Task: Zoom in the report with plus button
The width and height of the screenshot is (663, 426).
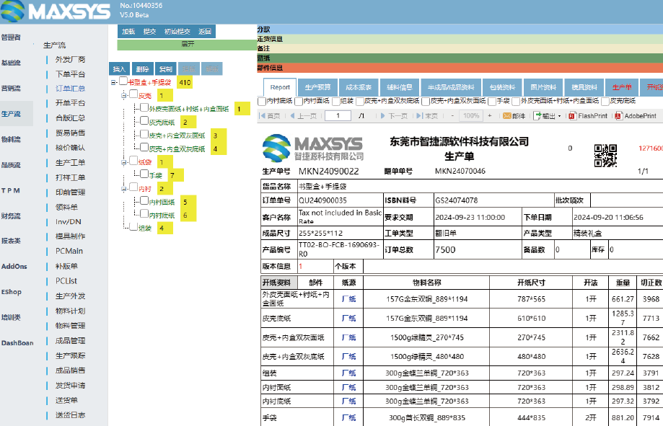Action: pos(490,115)
